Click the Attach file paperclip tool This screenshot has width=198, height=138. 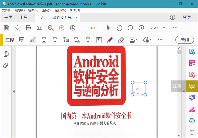click(x=146, y=40)
